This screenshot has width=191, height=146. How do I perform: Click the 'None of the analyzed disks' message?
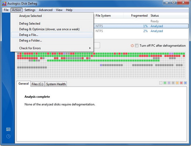[60, 104]
